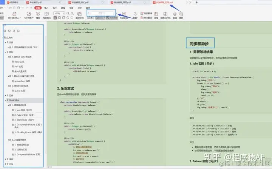The image size is (272, 169).
Task: Open the 背景 background moon icon
Action: [x=135, y=15]
